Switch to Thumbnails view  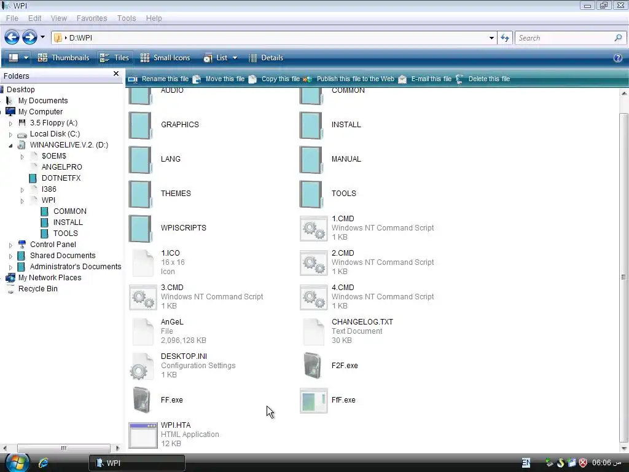click(x=63, y=57)
